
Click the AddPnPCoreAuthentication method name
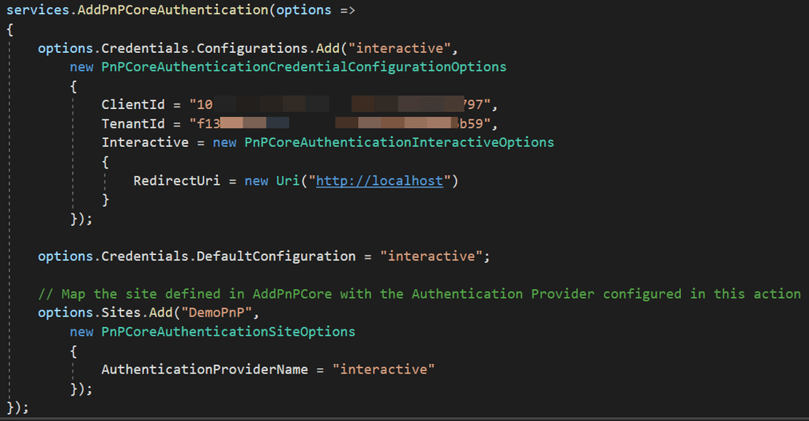173,9
